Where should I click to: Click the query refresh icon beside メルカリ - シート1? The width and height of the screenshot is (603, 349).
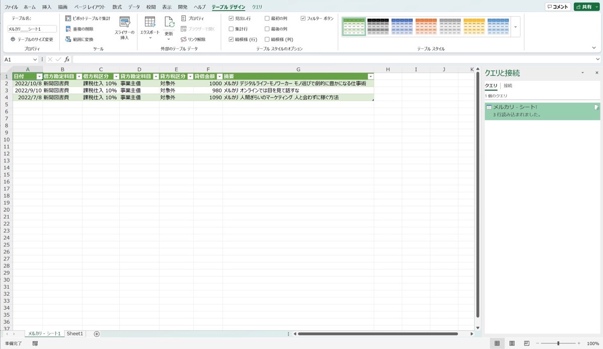pos(596,108)
